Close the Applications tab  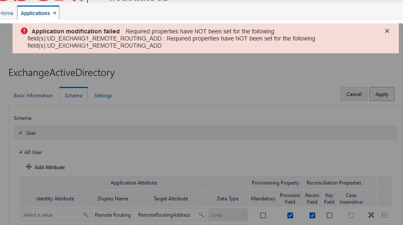tap(54, 13)
